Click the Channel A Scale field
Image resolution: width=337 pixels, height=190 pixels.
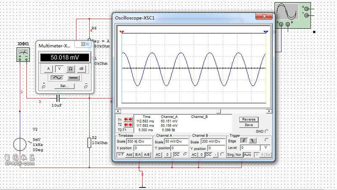(x=176, y=142)
